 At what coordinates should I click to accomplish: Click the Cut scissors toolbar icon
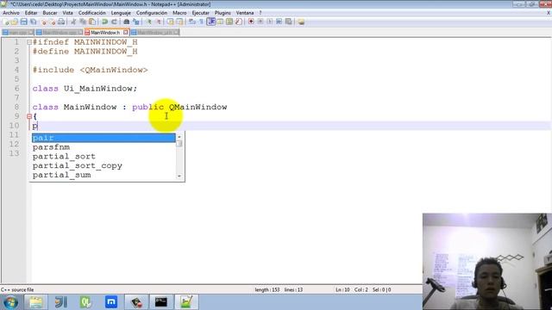(x=73, y=22)
